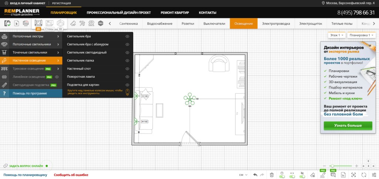This screenshot has height=179, width=379.
Task: Open the Розетки tab
Action: (x=188, y=23)
